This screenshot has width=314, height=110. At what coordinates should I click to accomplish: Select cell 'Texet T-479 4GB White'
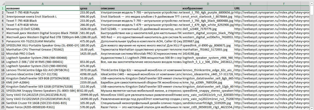coord(42,25)
